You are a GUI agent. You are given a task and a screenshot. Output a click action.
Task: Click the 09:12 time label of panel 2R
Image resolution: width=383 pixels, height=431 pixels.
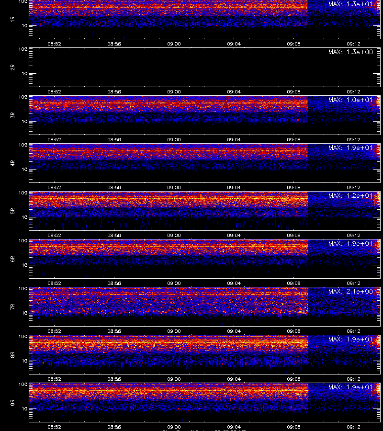point(353,92)
